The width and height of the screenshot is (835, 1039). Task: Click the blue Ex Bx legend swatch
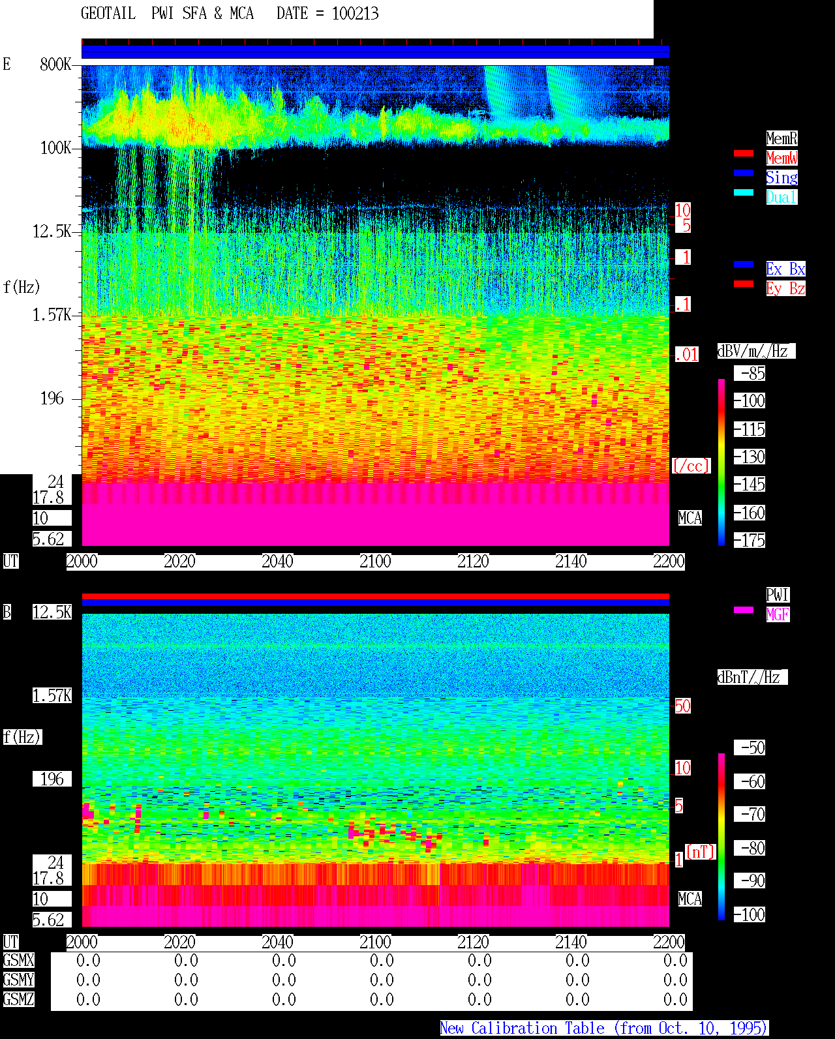pyautogui.click(x=744, y=264)
